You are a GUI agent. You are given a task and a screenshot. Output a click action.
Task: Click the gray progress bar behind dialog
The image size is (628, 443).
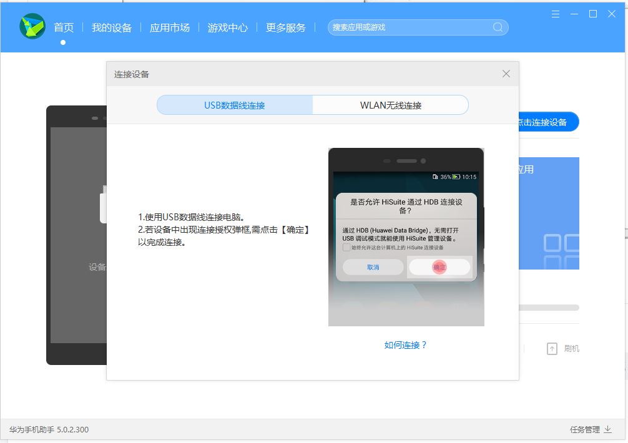coord(549,308)
